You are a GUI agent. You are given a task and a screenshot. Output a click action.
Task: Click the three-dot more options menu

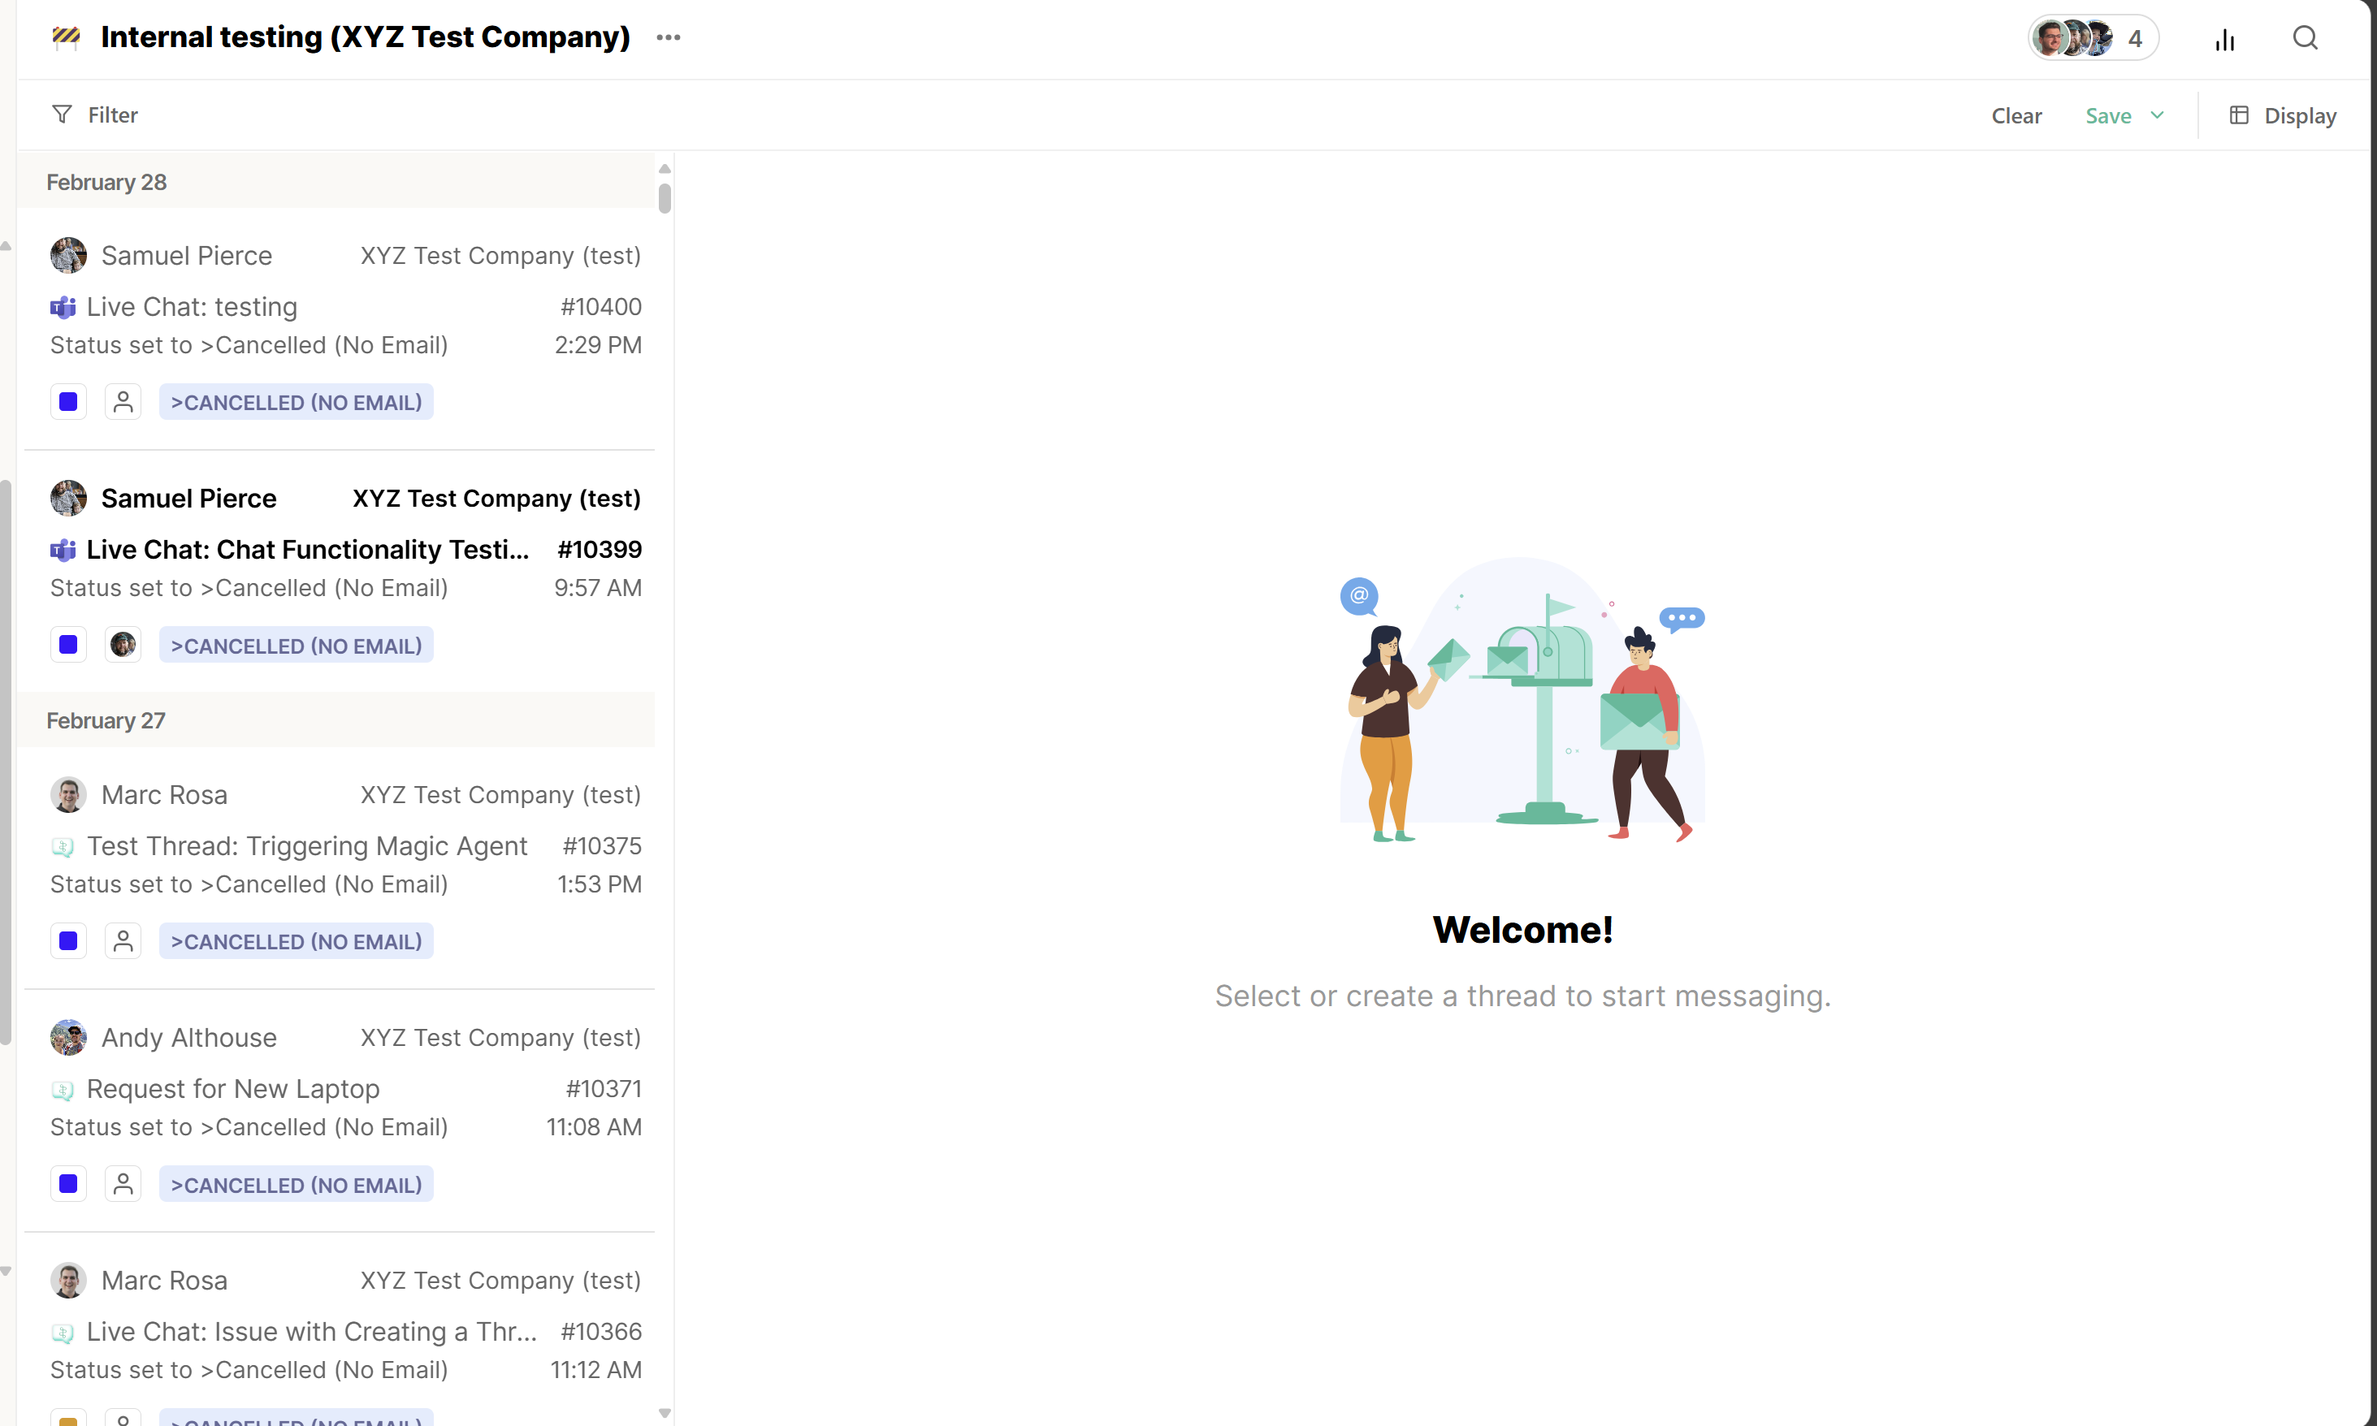668,37
